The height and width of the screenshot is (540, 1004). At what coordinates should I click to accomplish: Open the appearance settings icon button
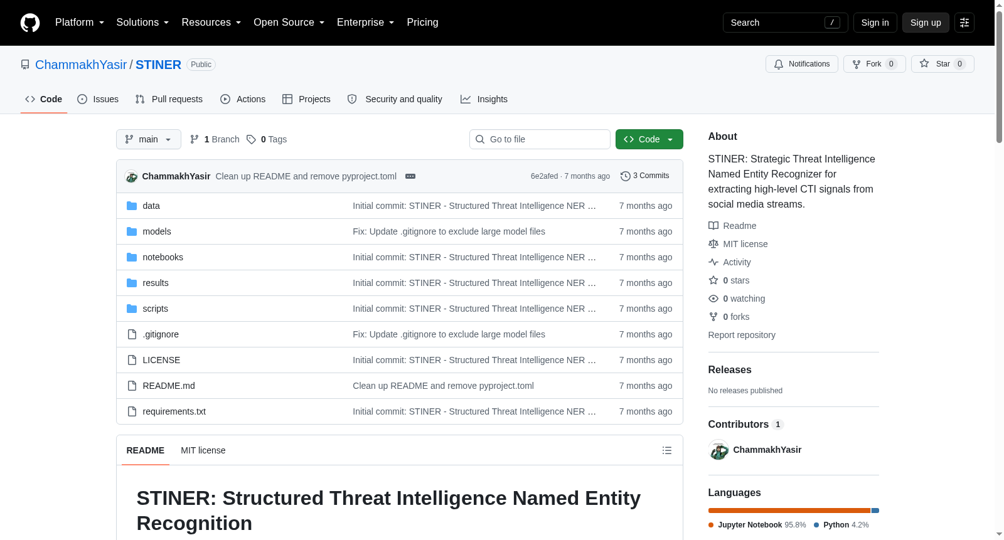(964, 23)
